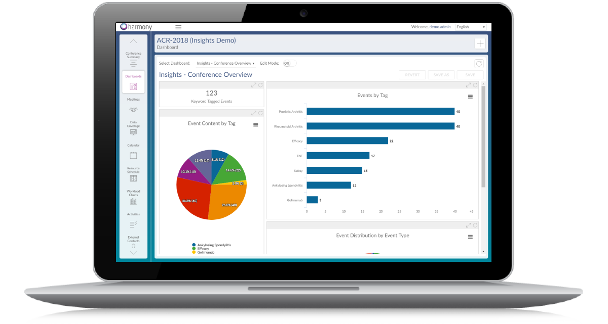Open the Activities checklist icon

pos(133,224)
